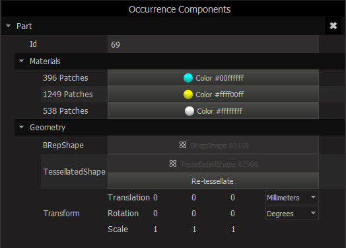The height and width of the screenshot is (248, 346).
Task: Open the Degrees unit dropdown
Action: click(x=292, y=213)
